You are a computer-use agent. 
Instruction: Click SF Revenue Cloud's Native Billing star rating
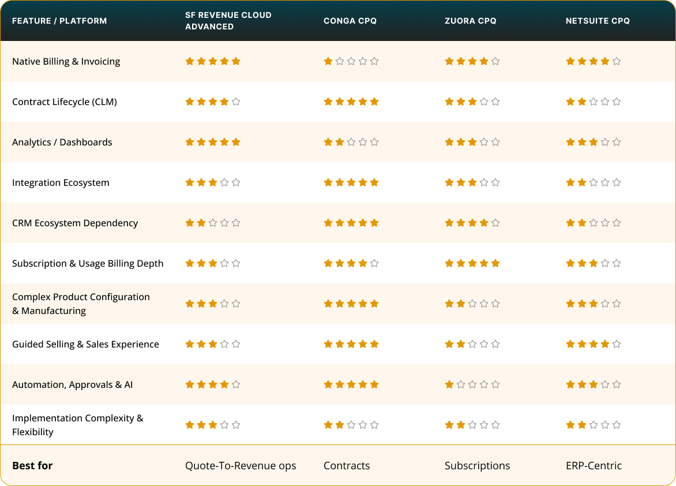[x=212, y=61]
